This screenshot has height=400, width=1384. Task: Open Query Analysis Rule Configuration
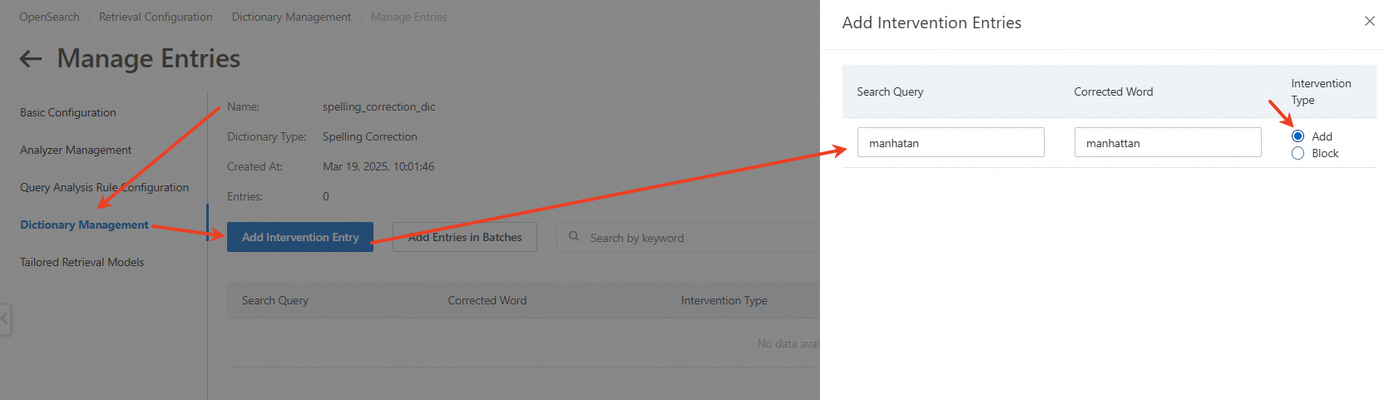tap(104, 187)
